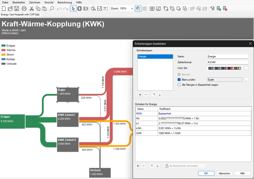The height and width of the screenshot is (179, 254).
Task: Open the Ansicht menu
Action: click(x=49, y=3)
